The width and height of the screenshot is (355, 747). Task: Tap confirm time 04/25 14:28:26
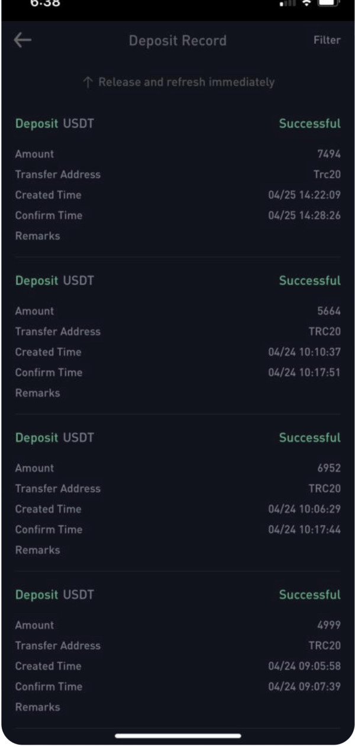[x=304, y=216]
